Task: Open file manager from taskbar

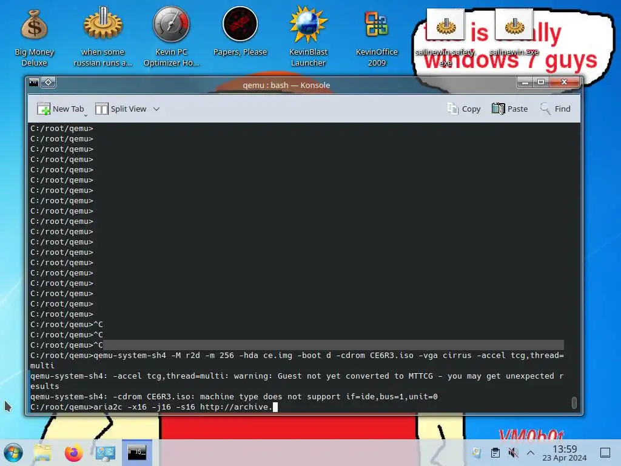Action: tap(42, 453)
